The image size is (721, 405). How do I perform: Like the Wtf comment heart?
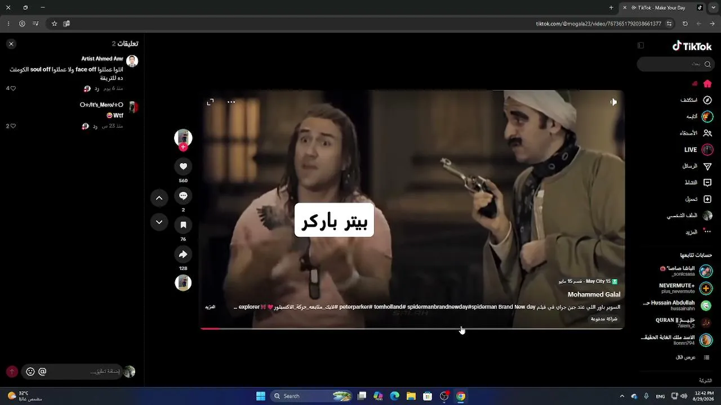click(x=13, y=126)
